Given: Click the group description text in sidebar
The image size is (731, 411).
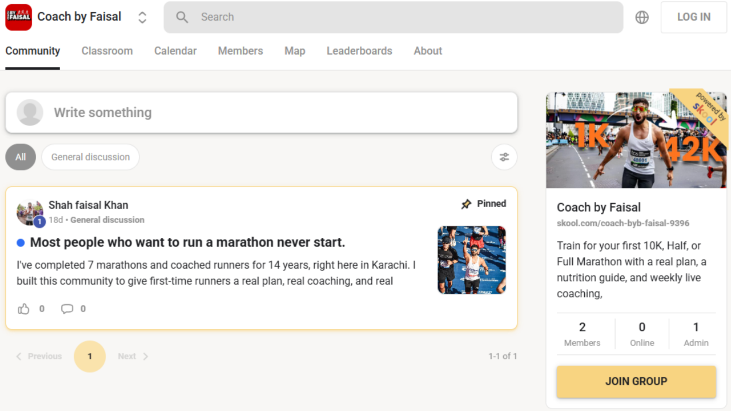Looking at the screenshot, I should coord(633,269).
